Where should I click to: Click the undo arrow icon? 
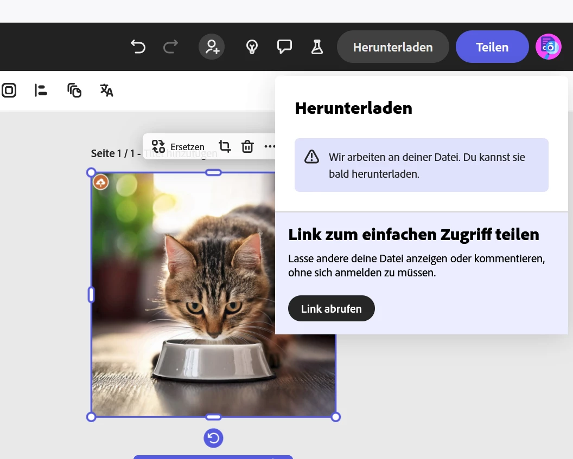138,47
